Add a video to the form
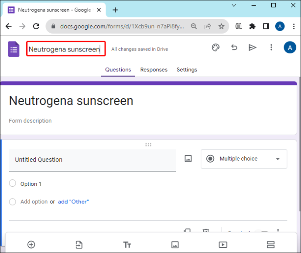This screenshot has height=253, width=301. coord(223,245)
